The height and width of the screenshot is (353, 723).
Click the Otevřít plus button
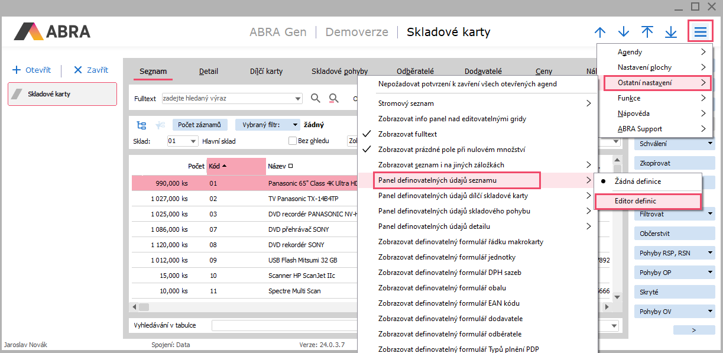tap(32, 70)
